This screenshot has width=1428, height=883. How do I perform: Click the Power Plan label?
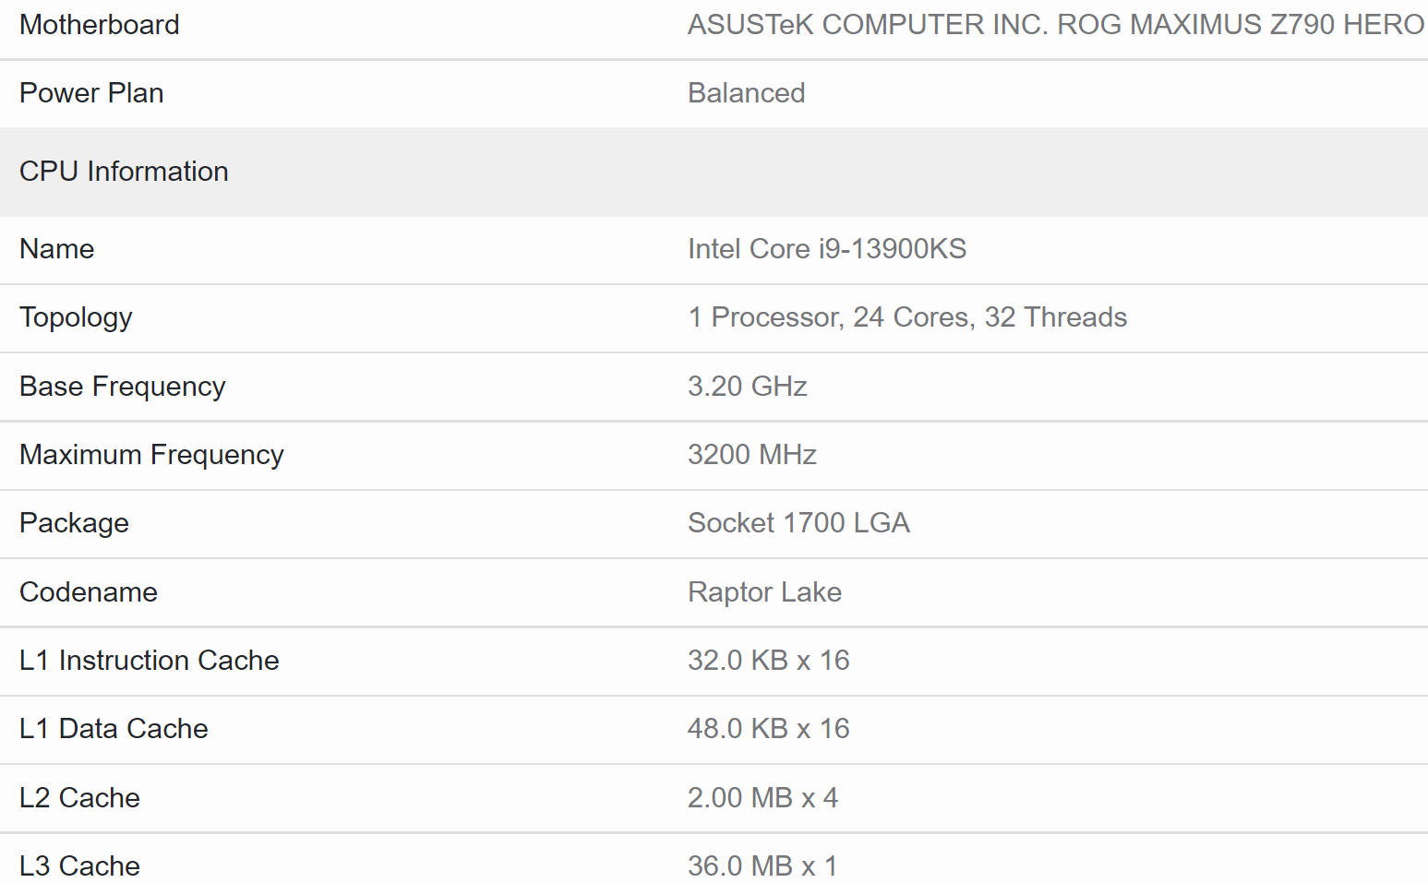[91, 93]
